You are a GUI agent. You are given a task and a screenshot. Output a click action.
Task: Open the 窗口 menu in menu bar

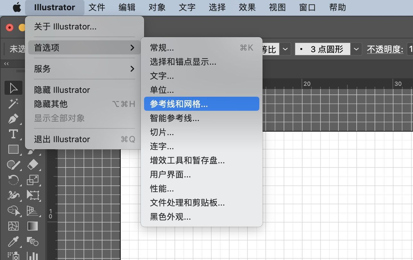[x=307, y=7]
